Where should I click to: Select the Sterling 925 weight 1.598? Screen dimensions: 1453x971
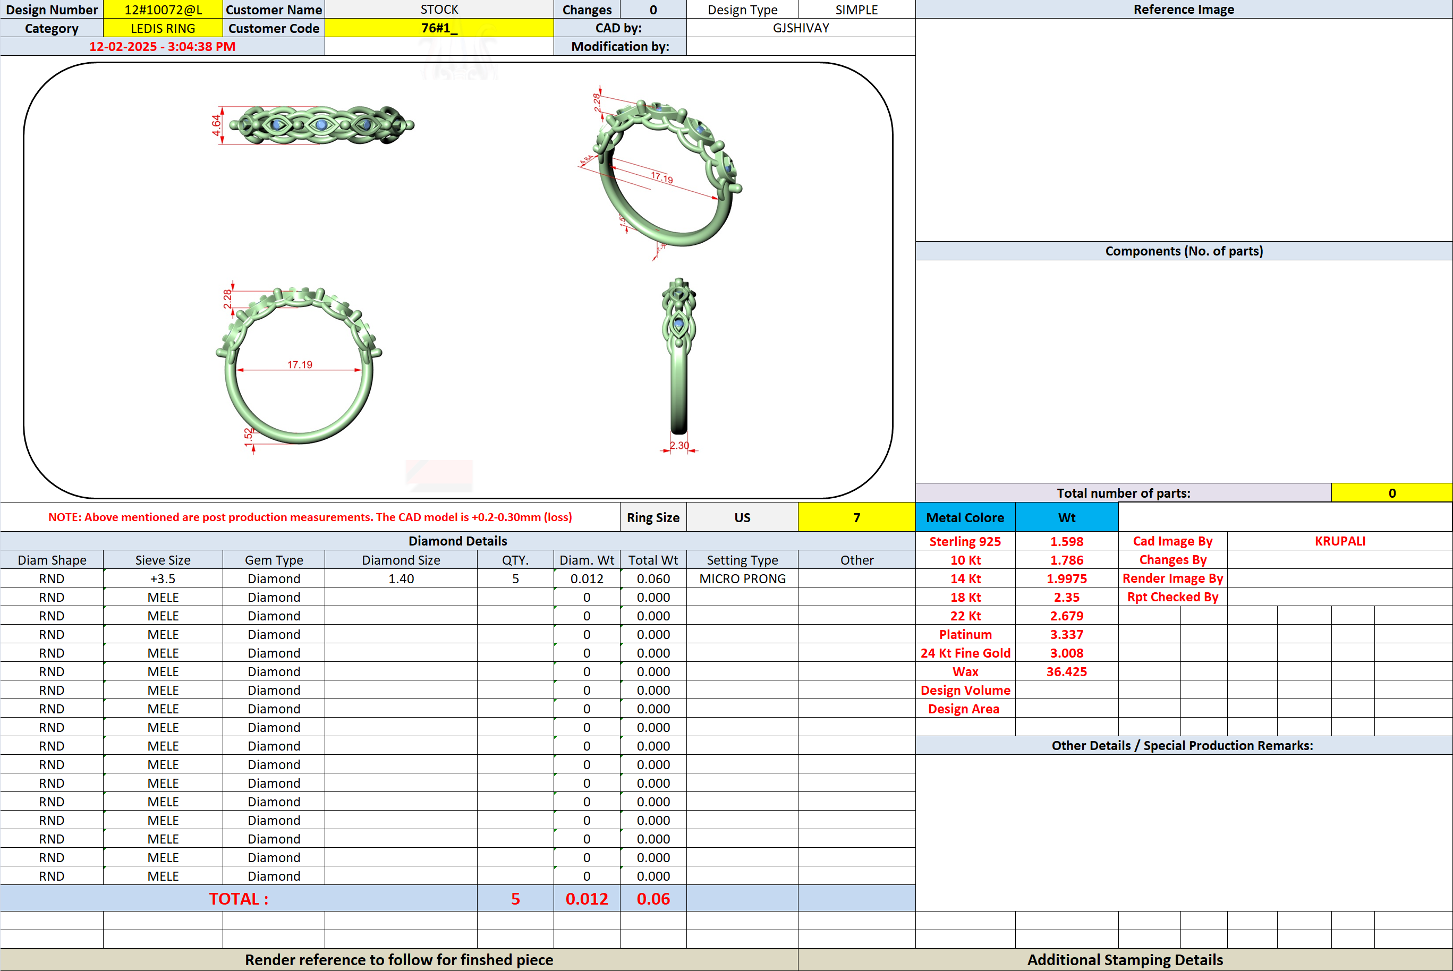pyautogui.click(x=1067, y=541)
